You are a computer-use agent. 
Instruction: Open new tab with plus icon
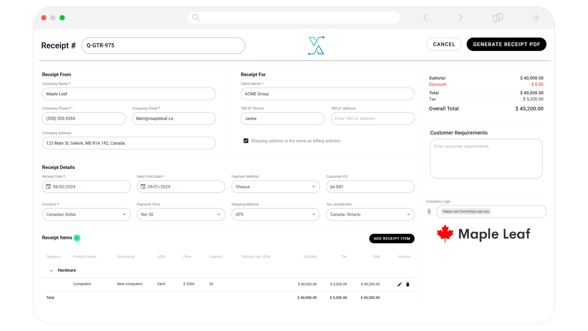point(536,18)
